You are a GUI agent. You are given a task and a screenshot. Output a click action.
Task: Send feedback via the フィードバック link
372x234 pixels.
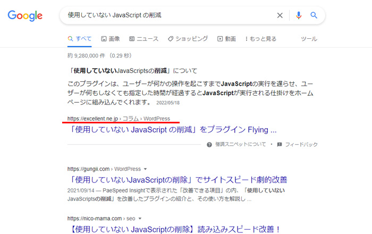301,144
